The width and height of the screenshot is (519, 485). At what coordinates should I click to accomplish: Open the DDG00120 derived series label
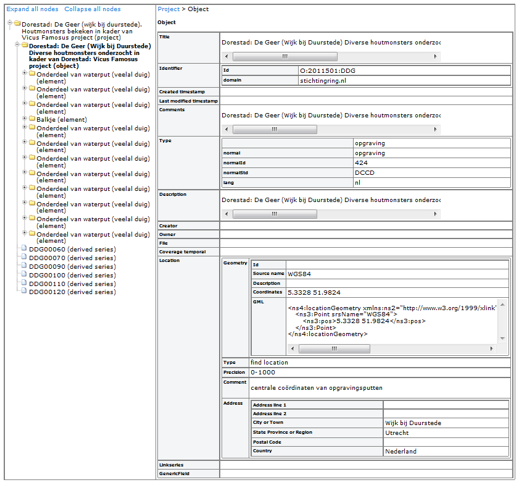[x=72, y=292]
